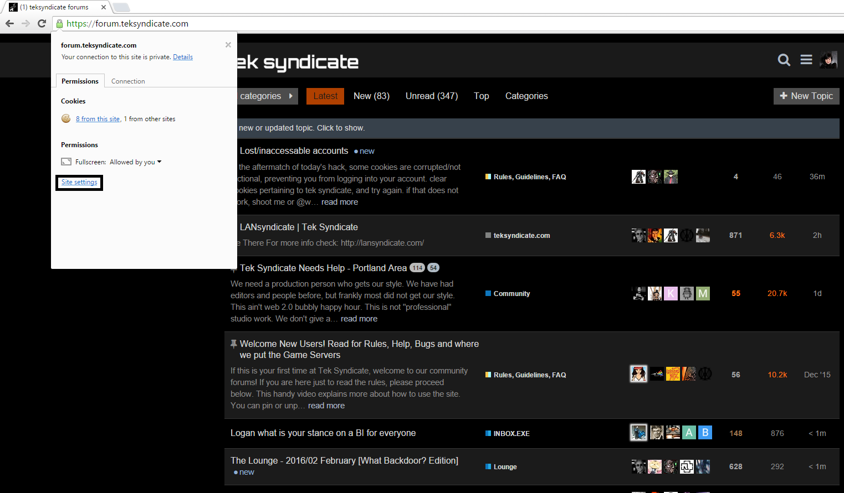Open the hamburger menu icon
Screen dimensions: 844x493
pos(806,60)
